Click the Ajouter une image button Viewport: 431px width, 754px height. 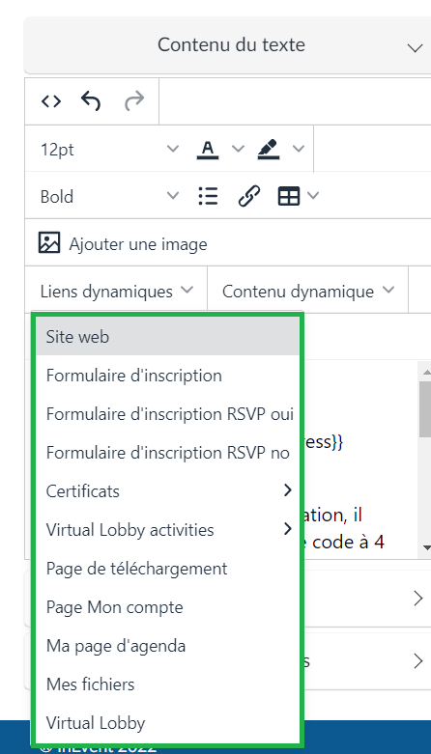[x=123, y=243]
